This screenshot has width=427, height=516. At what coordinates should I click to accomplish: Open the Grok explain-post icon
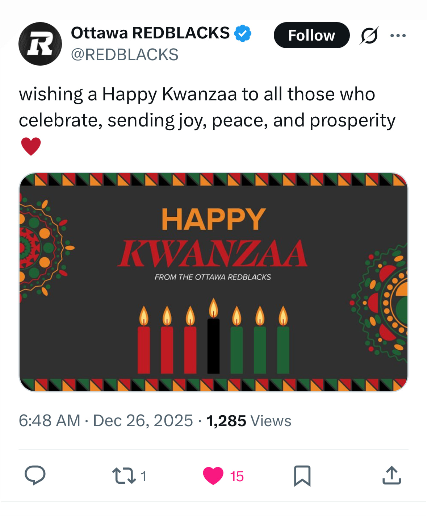369,36
